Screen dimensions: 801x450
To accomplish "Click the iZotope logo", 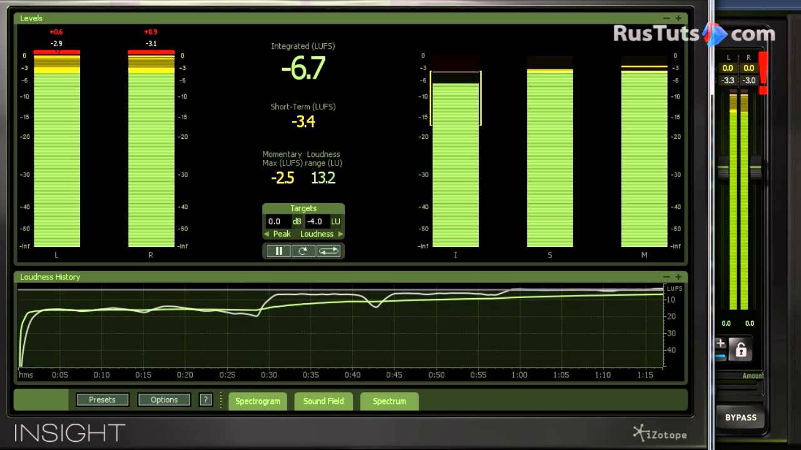I will [660, 432].
